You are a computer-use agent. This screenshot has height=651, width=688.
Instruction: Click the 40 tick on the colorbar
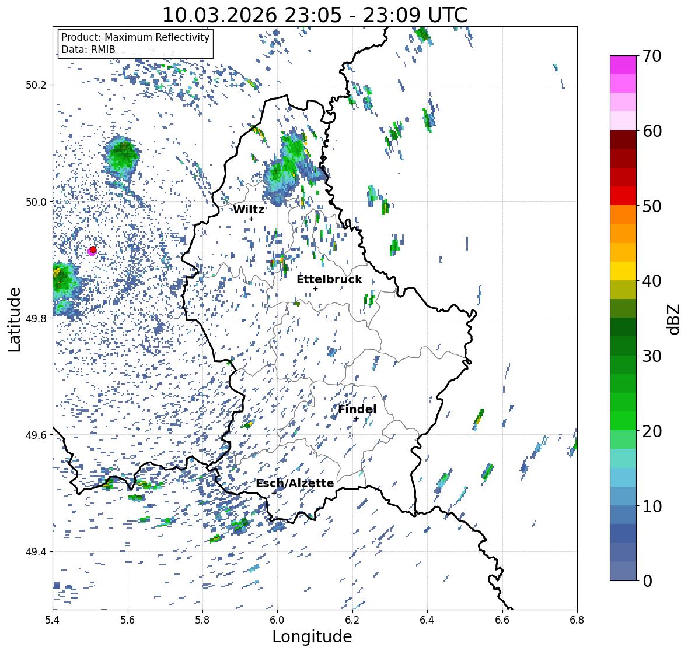tap(652, 281)
